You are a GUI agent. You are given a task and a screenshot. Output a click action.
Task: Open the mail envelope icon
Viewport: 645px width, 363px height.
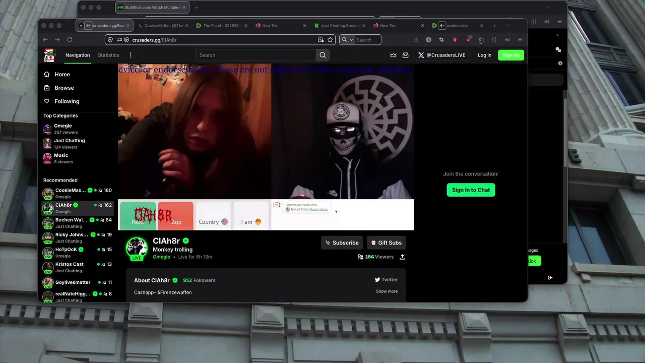point(406,55)
